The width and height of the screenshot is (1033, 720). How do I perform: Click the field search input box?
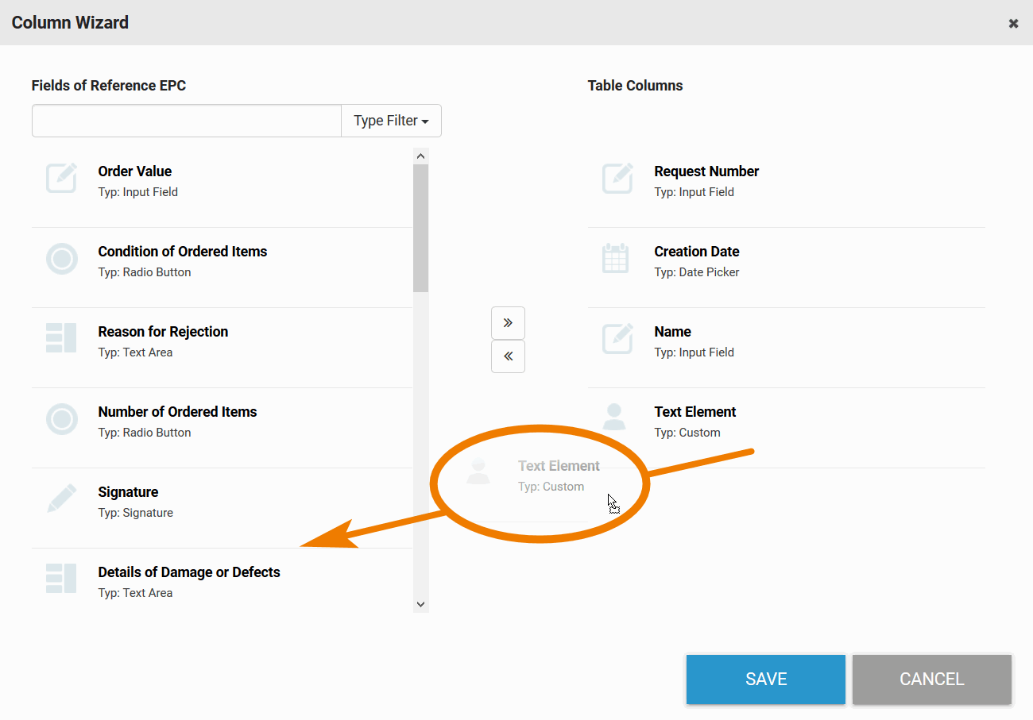187,121
